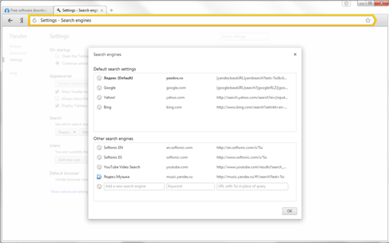Focus the Keyword input field
The width and height of the screenshot is (389, 243).
tap(190, 186)
